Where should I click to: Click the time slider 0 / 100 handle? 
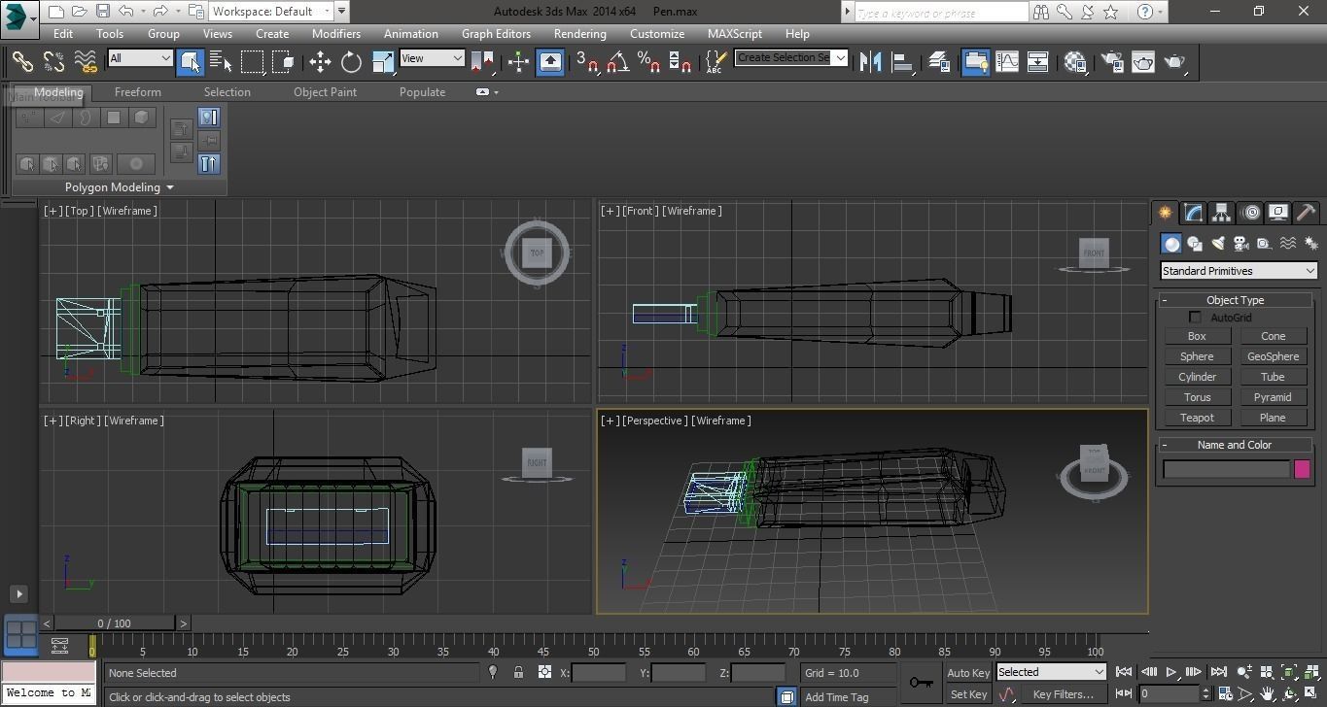tap(114, 623)
